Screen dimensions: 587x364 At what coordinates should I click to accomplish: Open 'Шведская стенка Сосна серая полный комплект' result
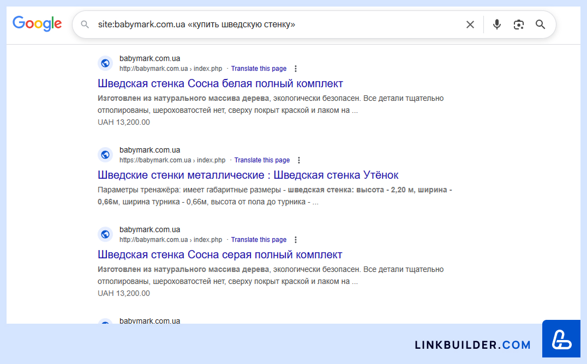pyautogui.click(x=220, y=254)
